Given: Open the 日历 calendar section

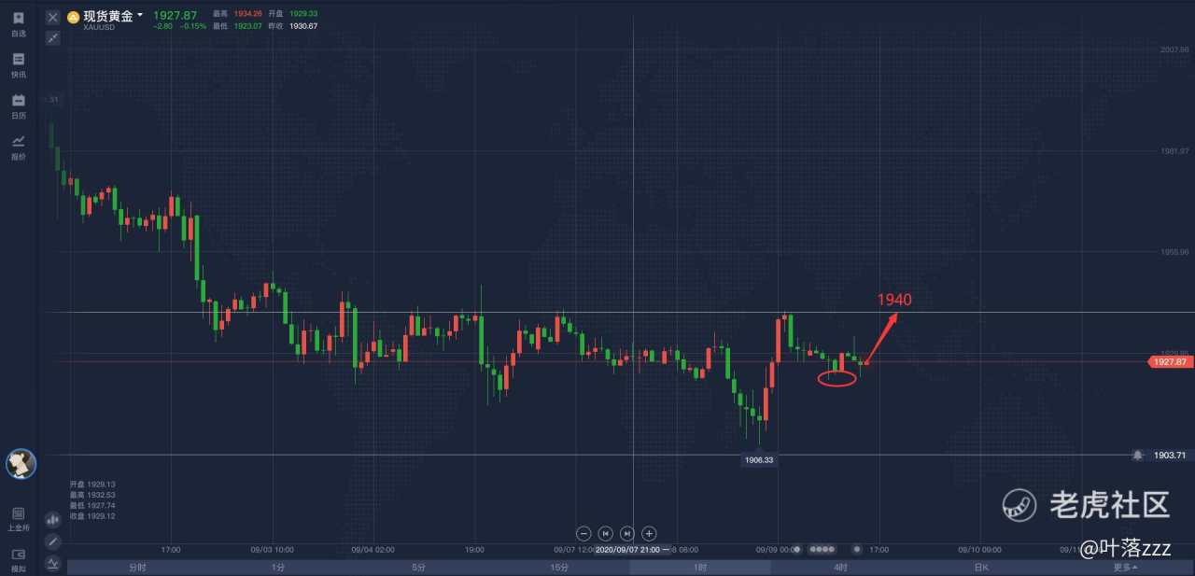Looking at the screenshot, I should point(19,106).
